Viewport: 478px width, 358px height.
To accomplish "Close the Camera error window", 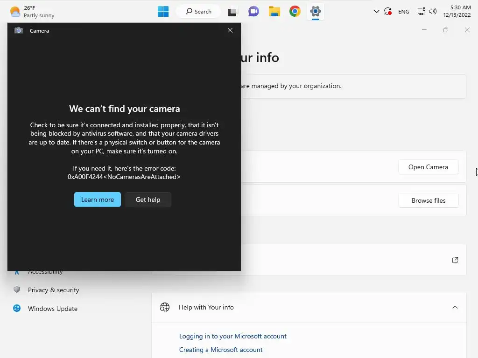I will 230,30.
